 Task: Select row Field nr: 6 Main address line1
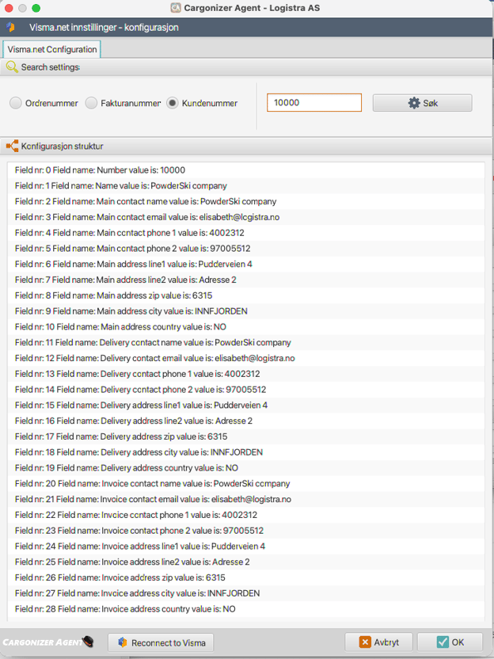[246, 264]
